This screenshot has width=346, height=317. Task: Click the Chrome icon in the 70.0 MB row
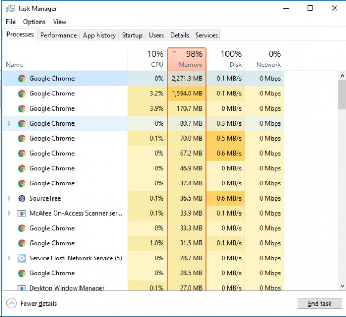(22, 139)
